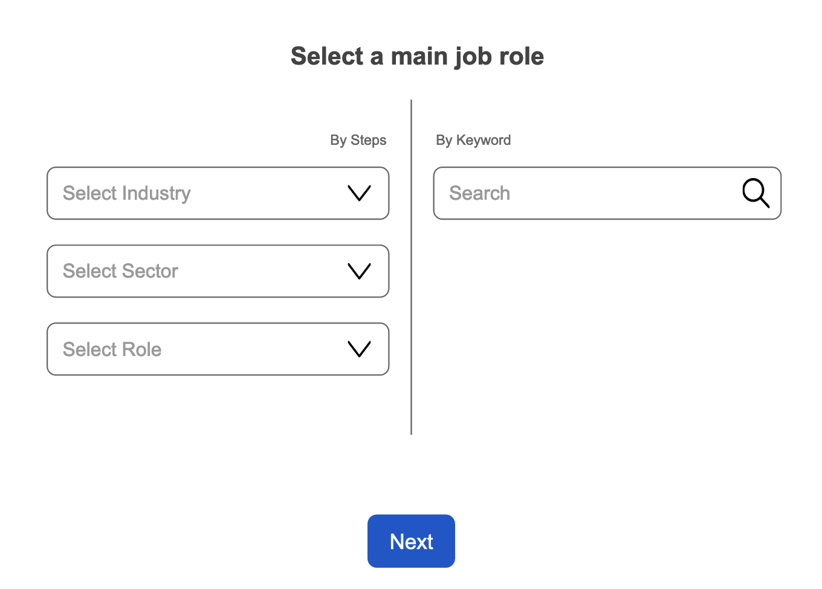This screenshot has width=822, height=589.
Task: Open the Select Role dropdown
Action: pyautogui.click(x=218, y=349)
